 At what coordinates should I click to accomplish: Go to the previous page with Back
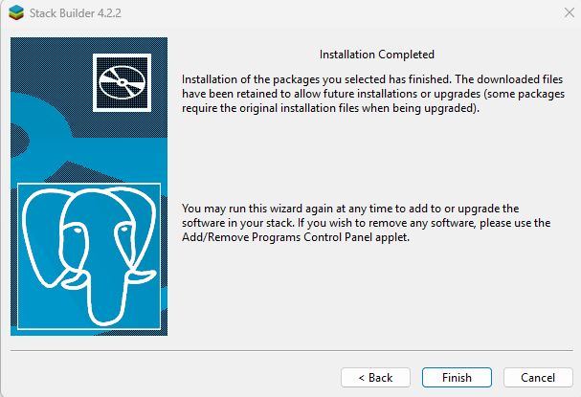375,377
